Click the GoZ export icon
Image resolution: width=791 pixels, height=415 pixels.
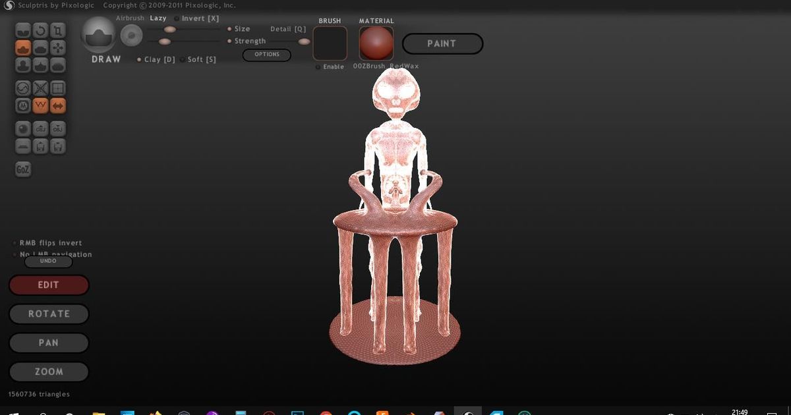22,169
